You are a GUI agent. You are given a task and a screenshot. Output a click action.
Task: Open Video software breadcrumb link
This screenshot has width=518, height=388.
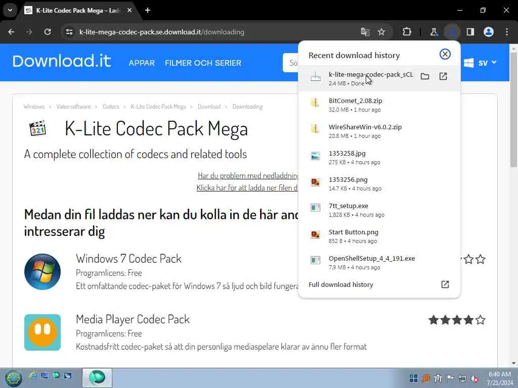pyautogui.click(x=73, y=107)
